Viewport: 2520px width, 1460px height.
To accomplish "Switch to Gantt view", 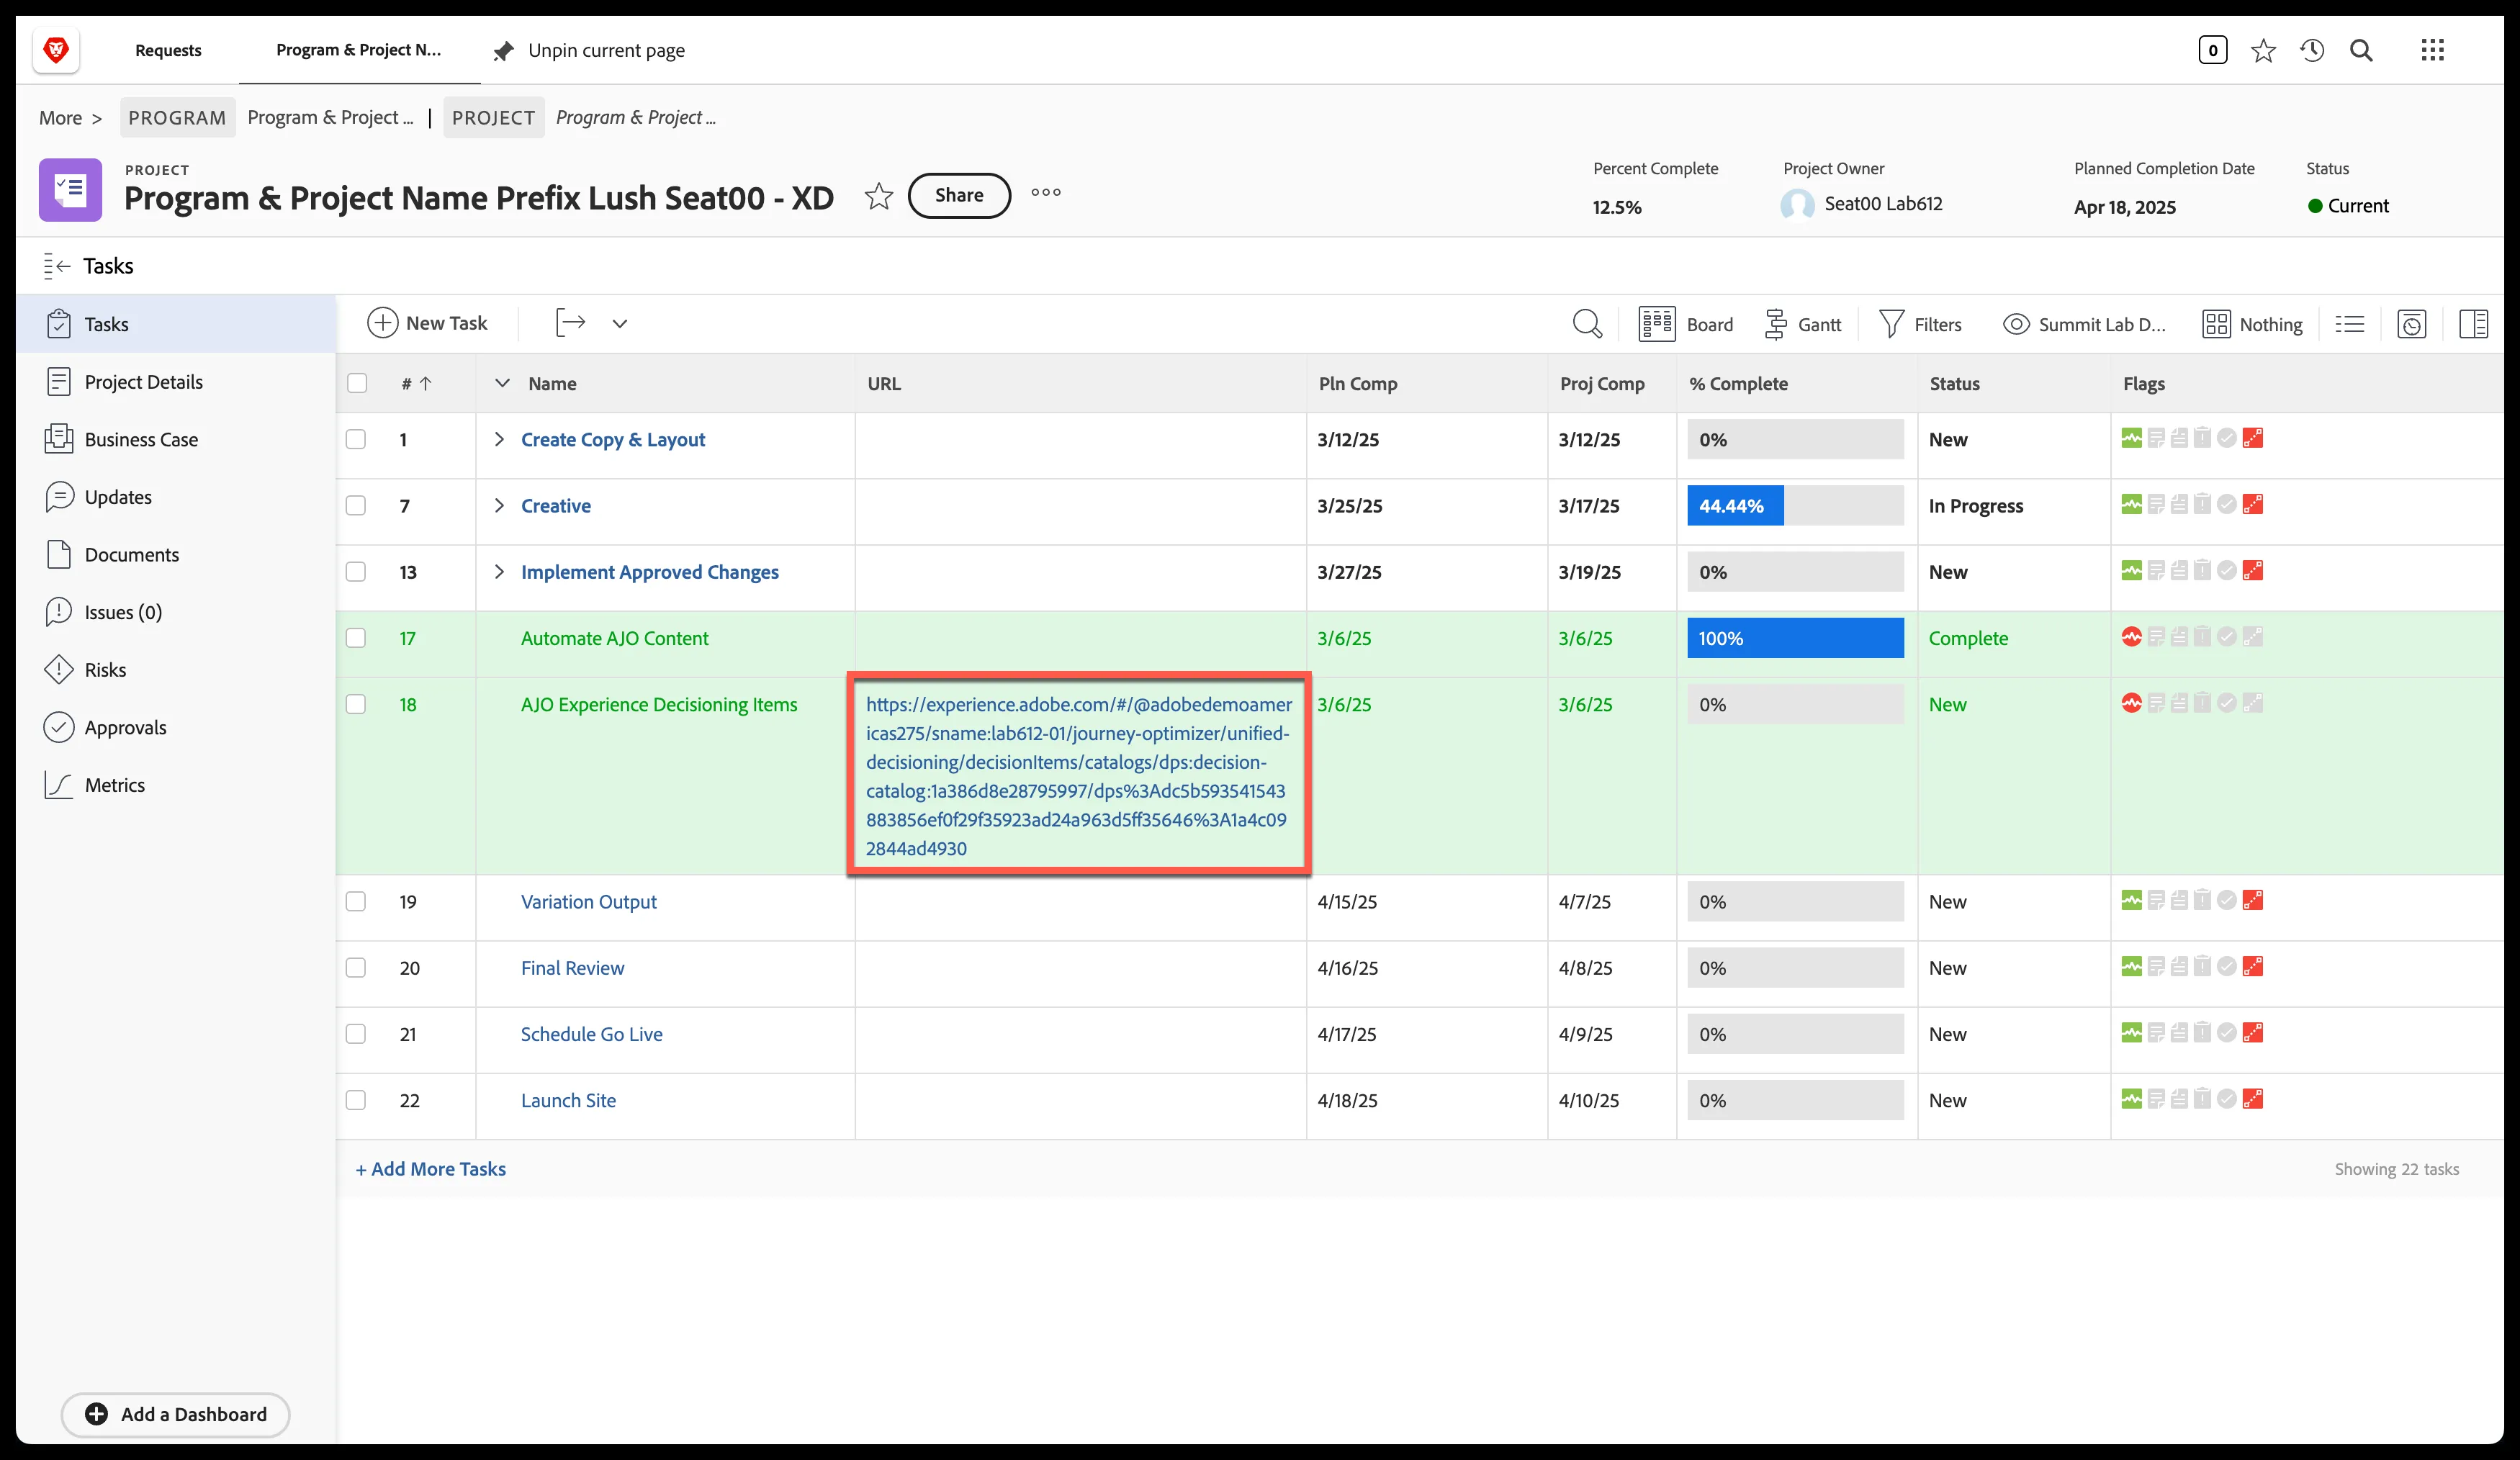I will [x=1803, y=324].
